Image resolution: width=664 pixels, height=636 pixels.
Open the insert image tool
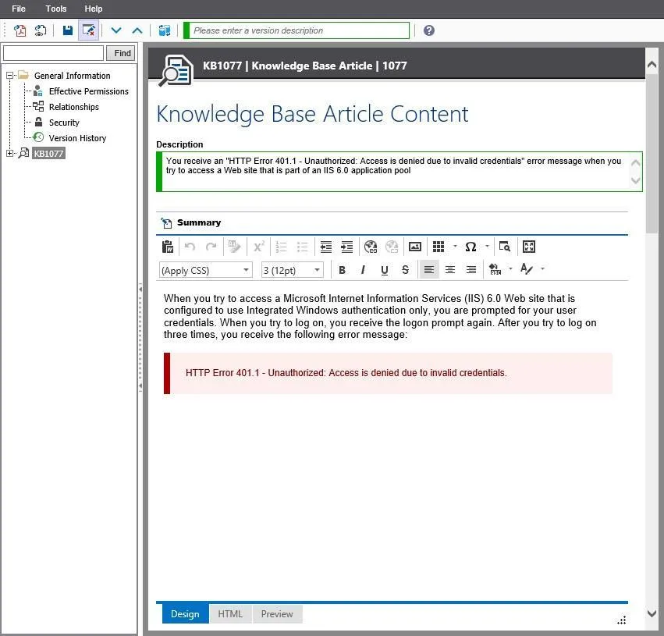tap(415, 247)
